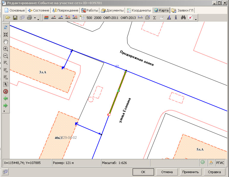Viewport: 229px width, 177px height.
Task: Click the red cancel/prohibit icon
Action: pyautogui.click(x=5, y=91)
